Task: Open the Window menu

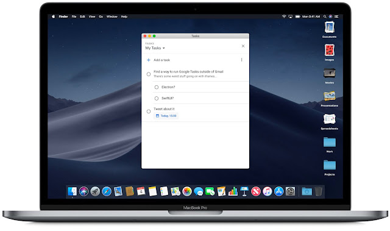Action: click(112, 16)
